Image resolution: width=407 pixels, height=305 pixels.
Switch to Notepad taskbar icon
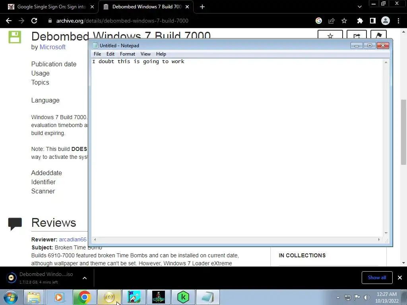(207, 297)
